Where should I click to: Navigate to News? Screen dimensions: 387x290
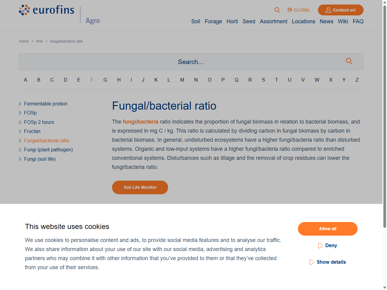(327, 21)
